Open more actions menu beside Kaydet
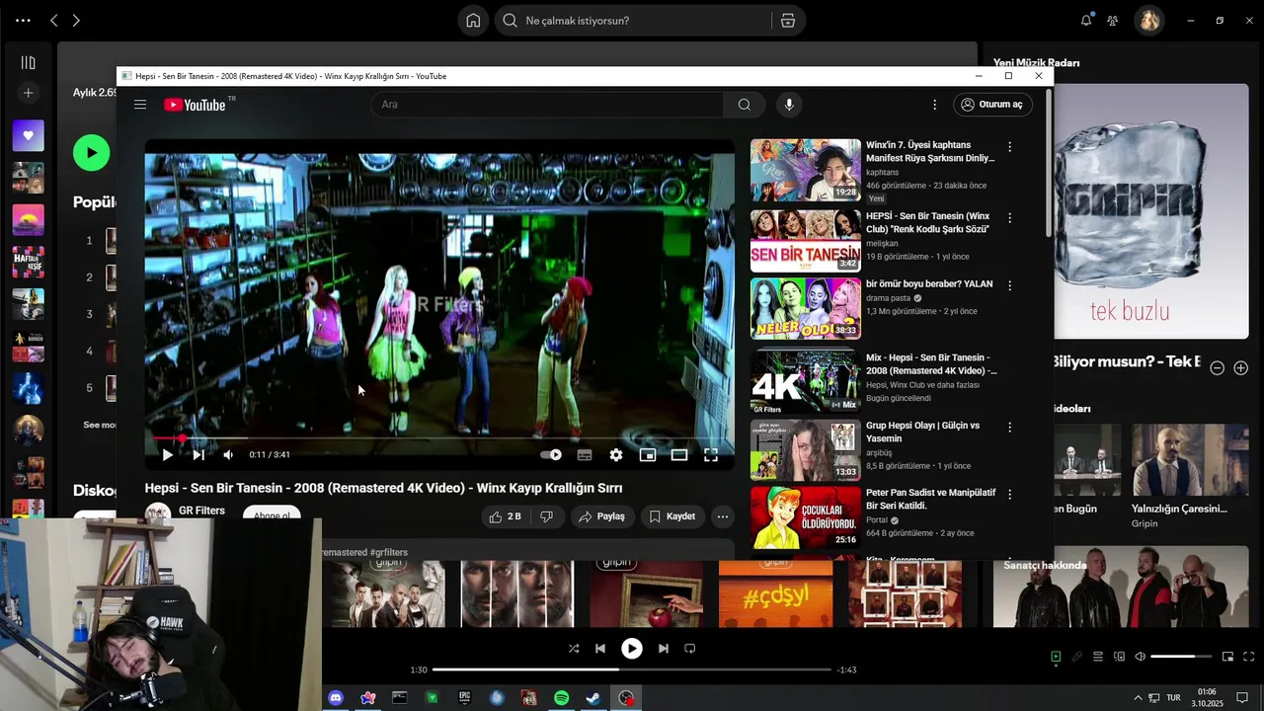This screenshot has height=711, width=1264. 723,516
